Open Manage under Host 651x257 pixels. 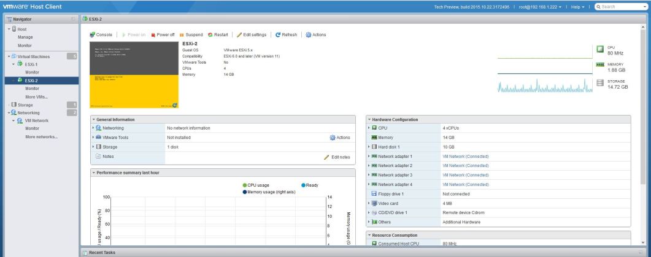coord(25,37)
